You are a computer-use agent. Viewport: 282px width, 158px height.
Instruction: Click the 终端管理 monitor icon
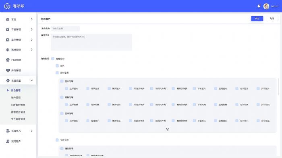[x=8, y=70]
